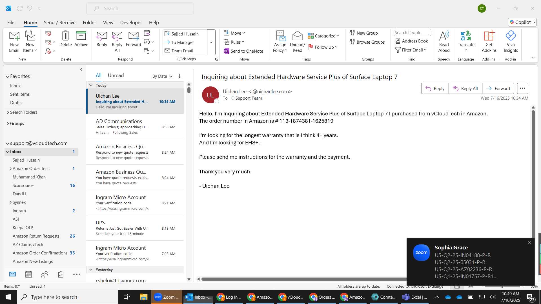Click the ribbon Reply icon
This screenshot has height=304, width=541.
[102, 36]
